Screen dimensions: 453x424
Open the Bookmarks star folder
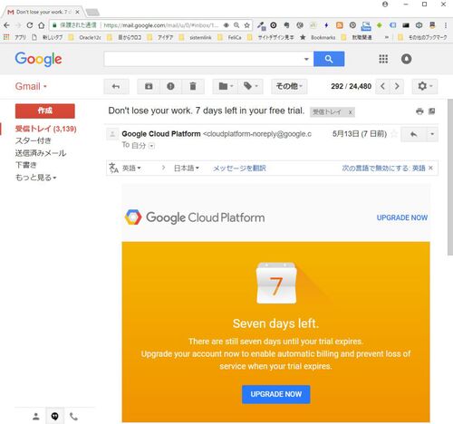pyautogui.click(x=317, y=37)
